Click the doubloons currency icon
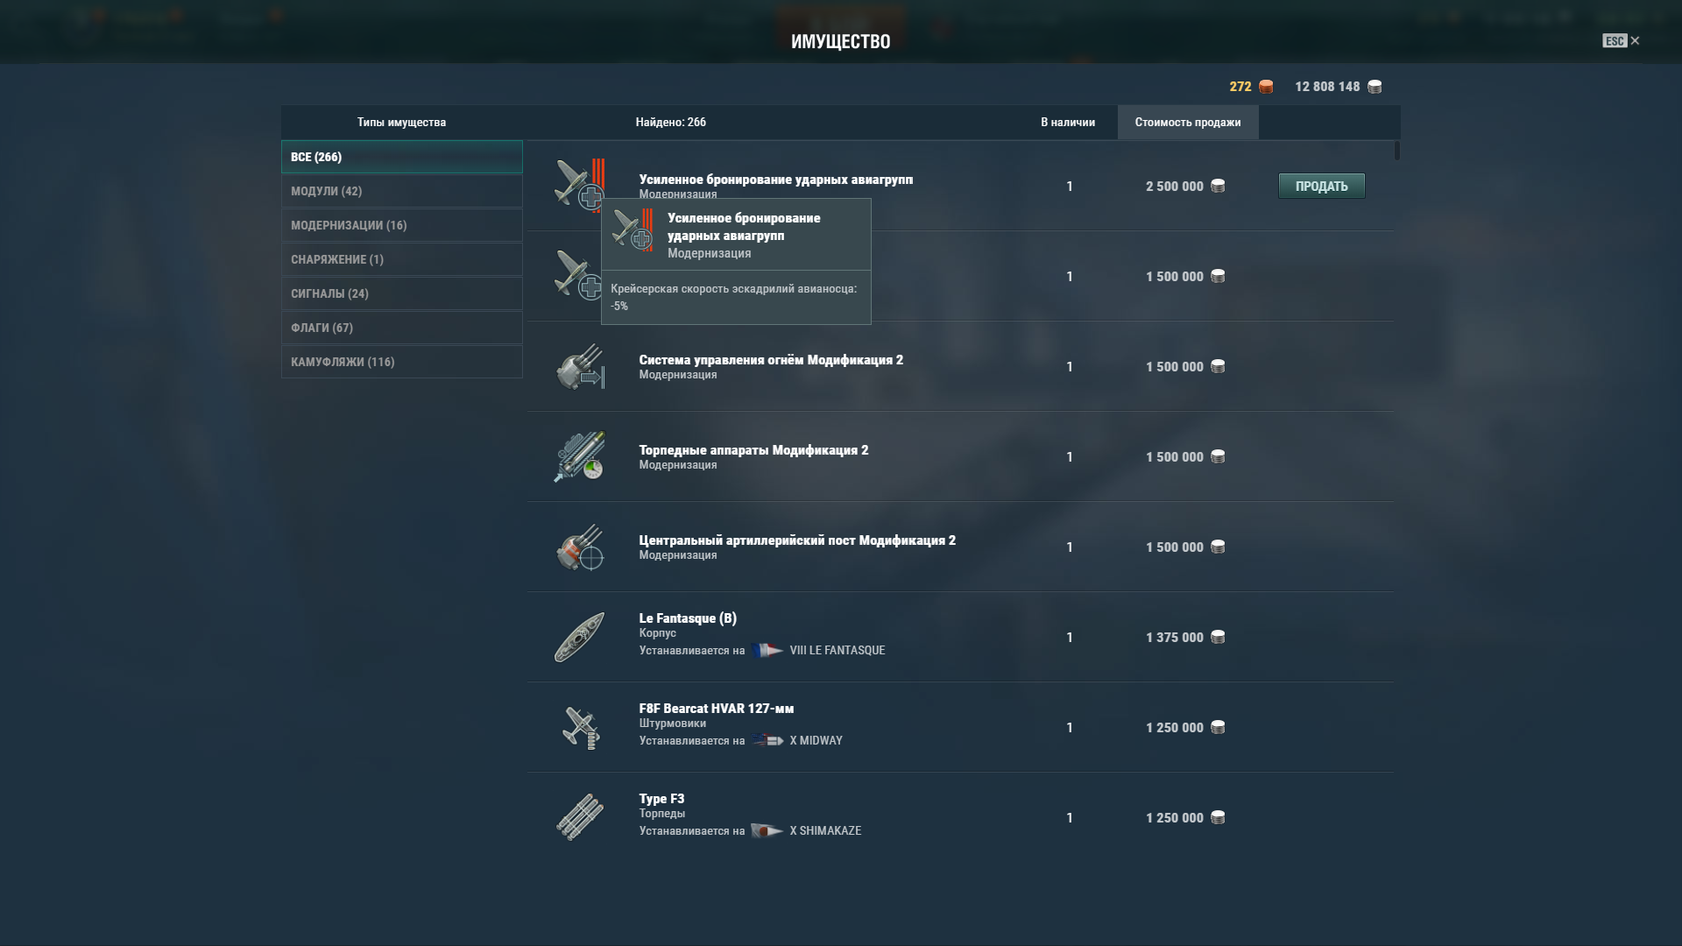1682x946 pixels. [1266, 86]
